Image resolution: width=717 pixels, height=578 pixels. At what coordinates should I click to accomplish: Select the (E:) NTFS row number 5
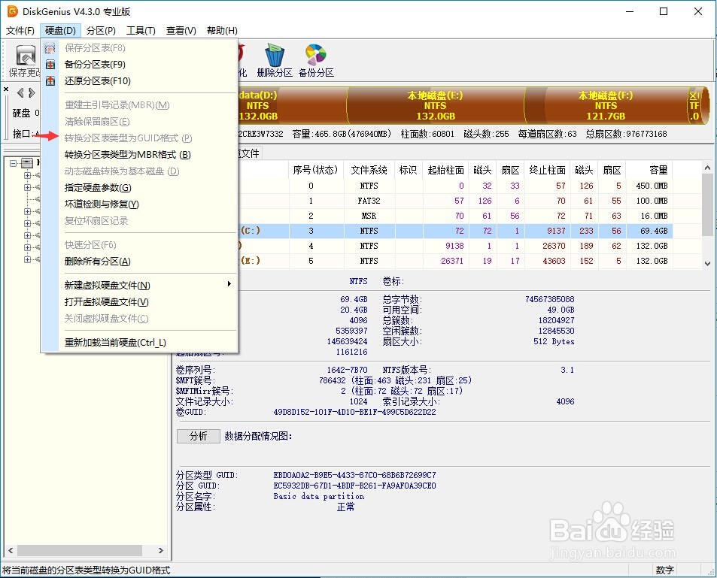[455, 261]
